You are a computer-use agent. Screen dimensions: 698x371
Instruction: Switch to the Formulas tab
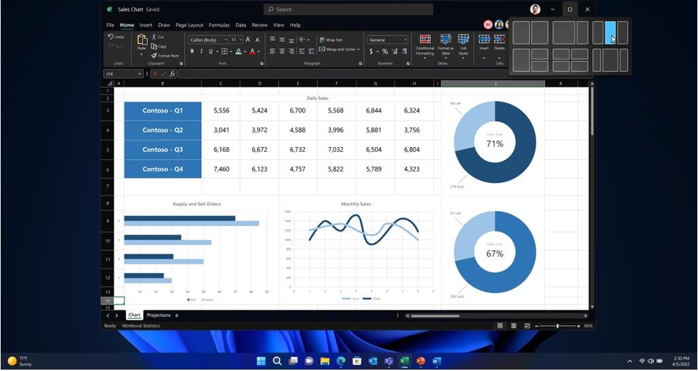(x=219, y=25)
